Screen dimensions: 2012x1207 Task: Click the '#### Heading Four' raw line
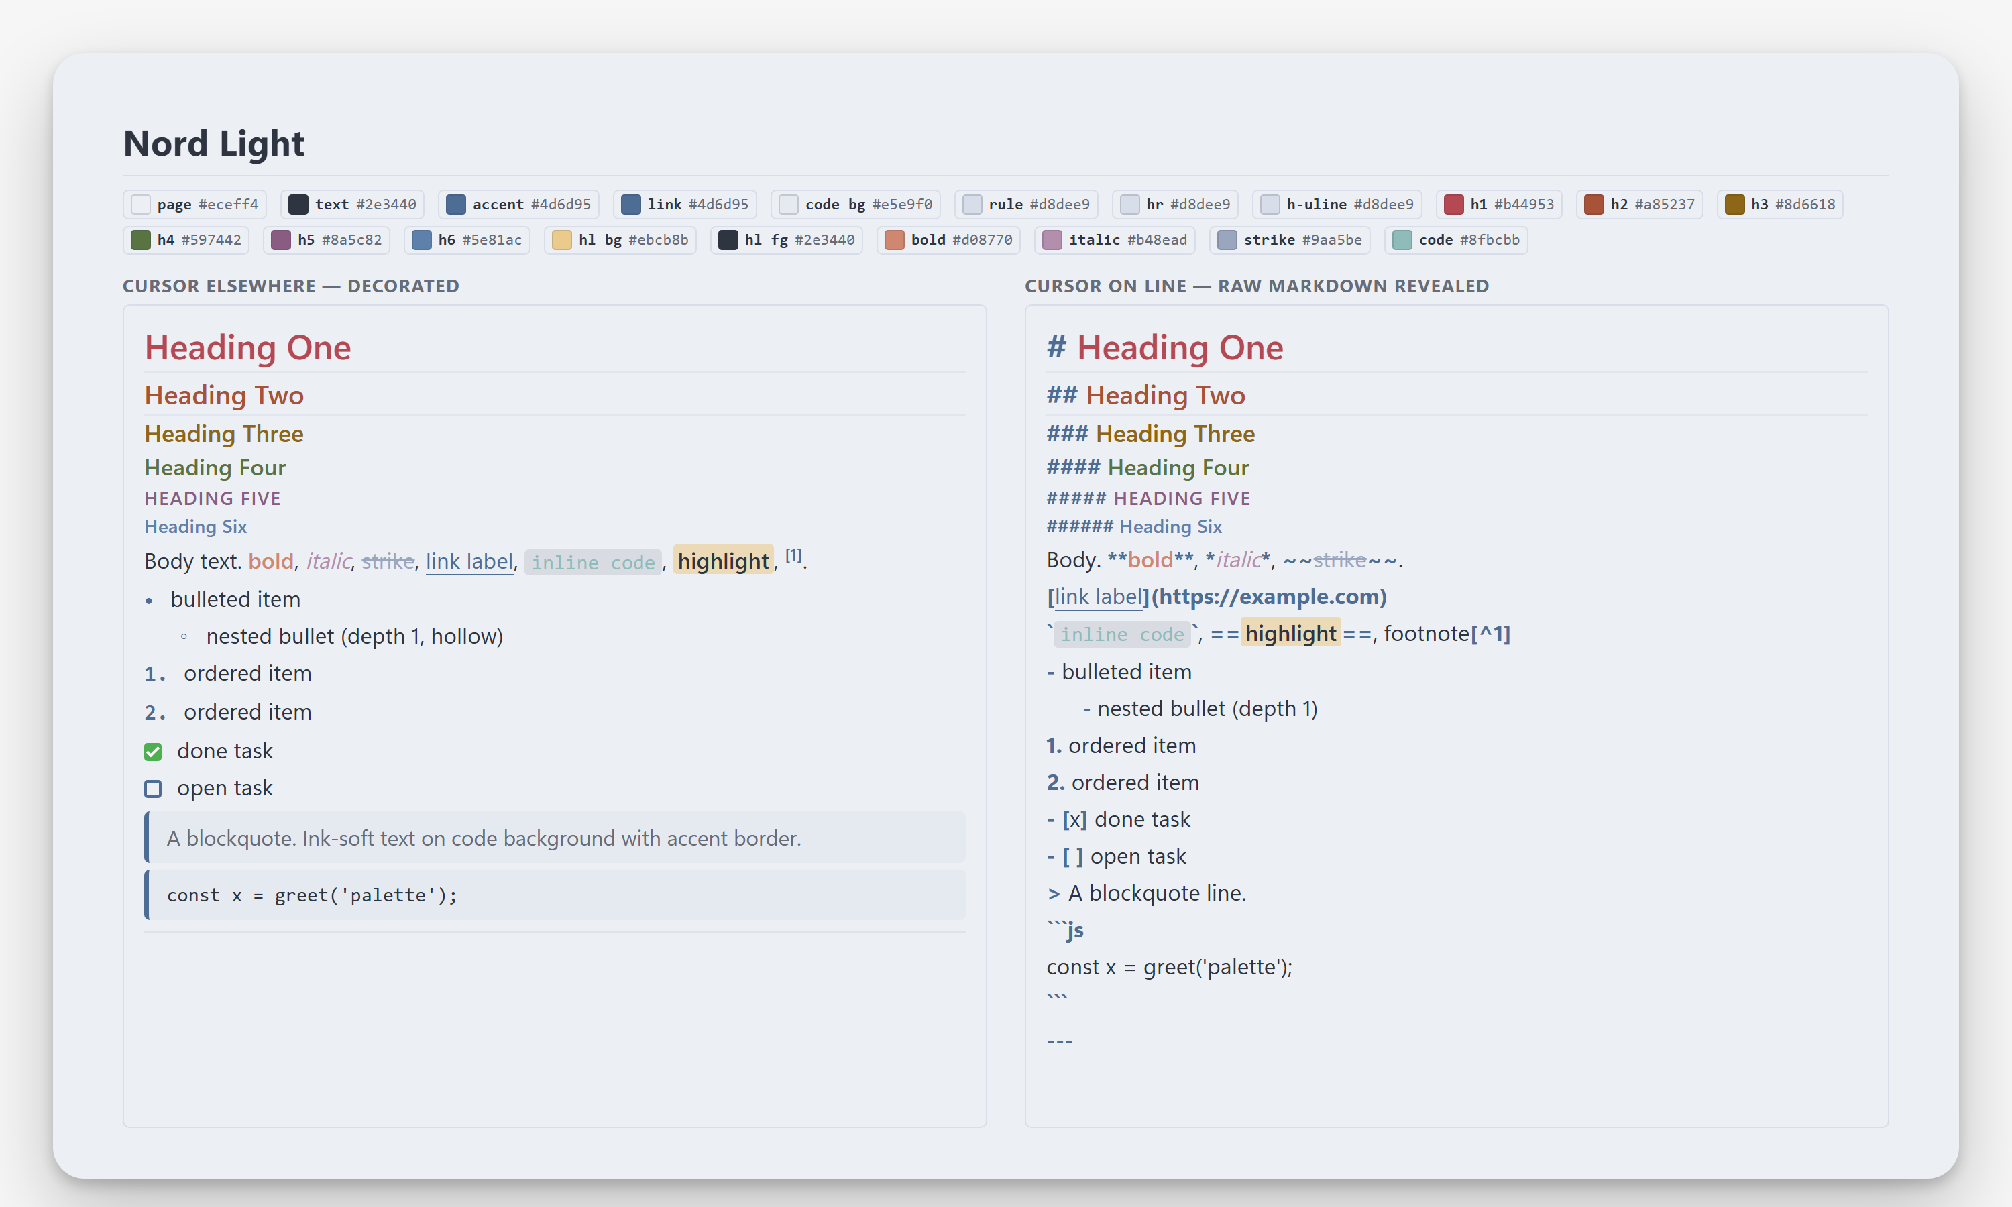[x=1148, y=467]
